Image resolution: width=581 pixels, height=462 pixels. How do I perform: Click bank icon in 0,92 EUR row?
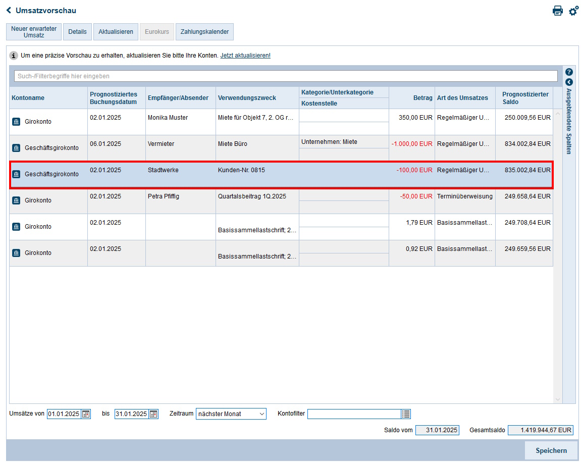coord(16,253)
